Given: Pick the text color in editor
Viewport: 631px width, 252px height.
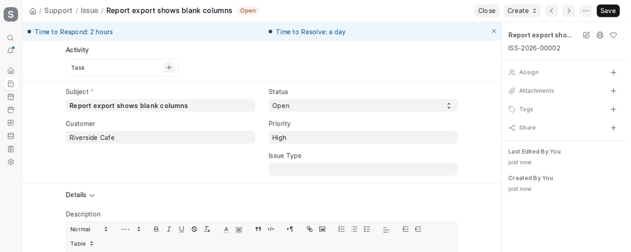Looking at the screenshot, I should click(226, 229).
